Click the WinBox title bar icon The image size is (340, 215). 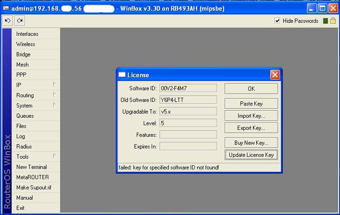pos(6,8)
